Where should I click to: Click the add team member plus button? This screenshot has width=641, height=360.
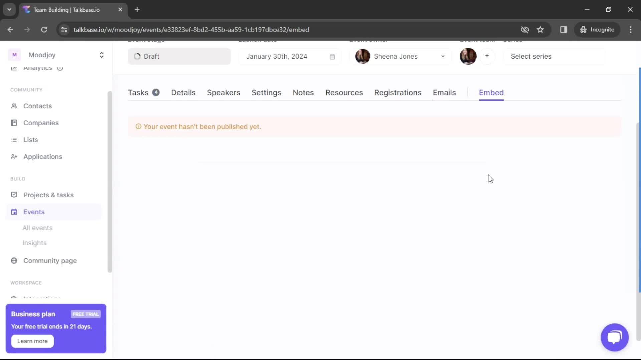pyautogui.click(x=487, y=56)
